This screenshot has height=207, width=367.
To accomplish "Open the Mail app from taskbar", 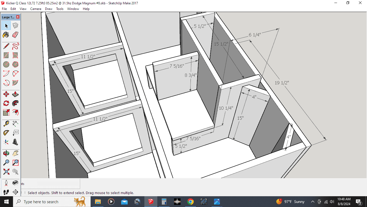I will (x=124, y=202).
